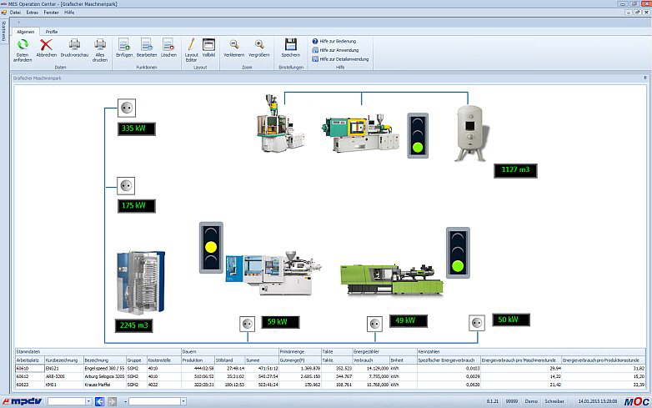
Task: Select table row 60623 KM01
Action: [x=330, y=385]
